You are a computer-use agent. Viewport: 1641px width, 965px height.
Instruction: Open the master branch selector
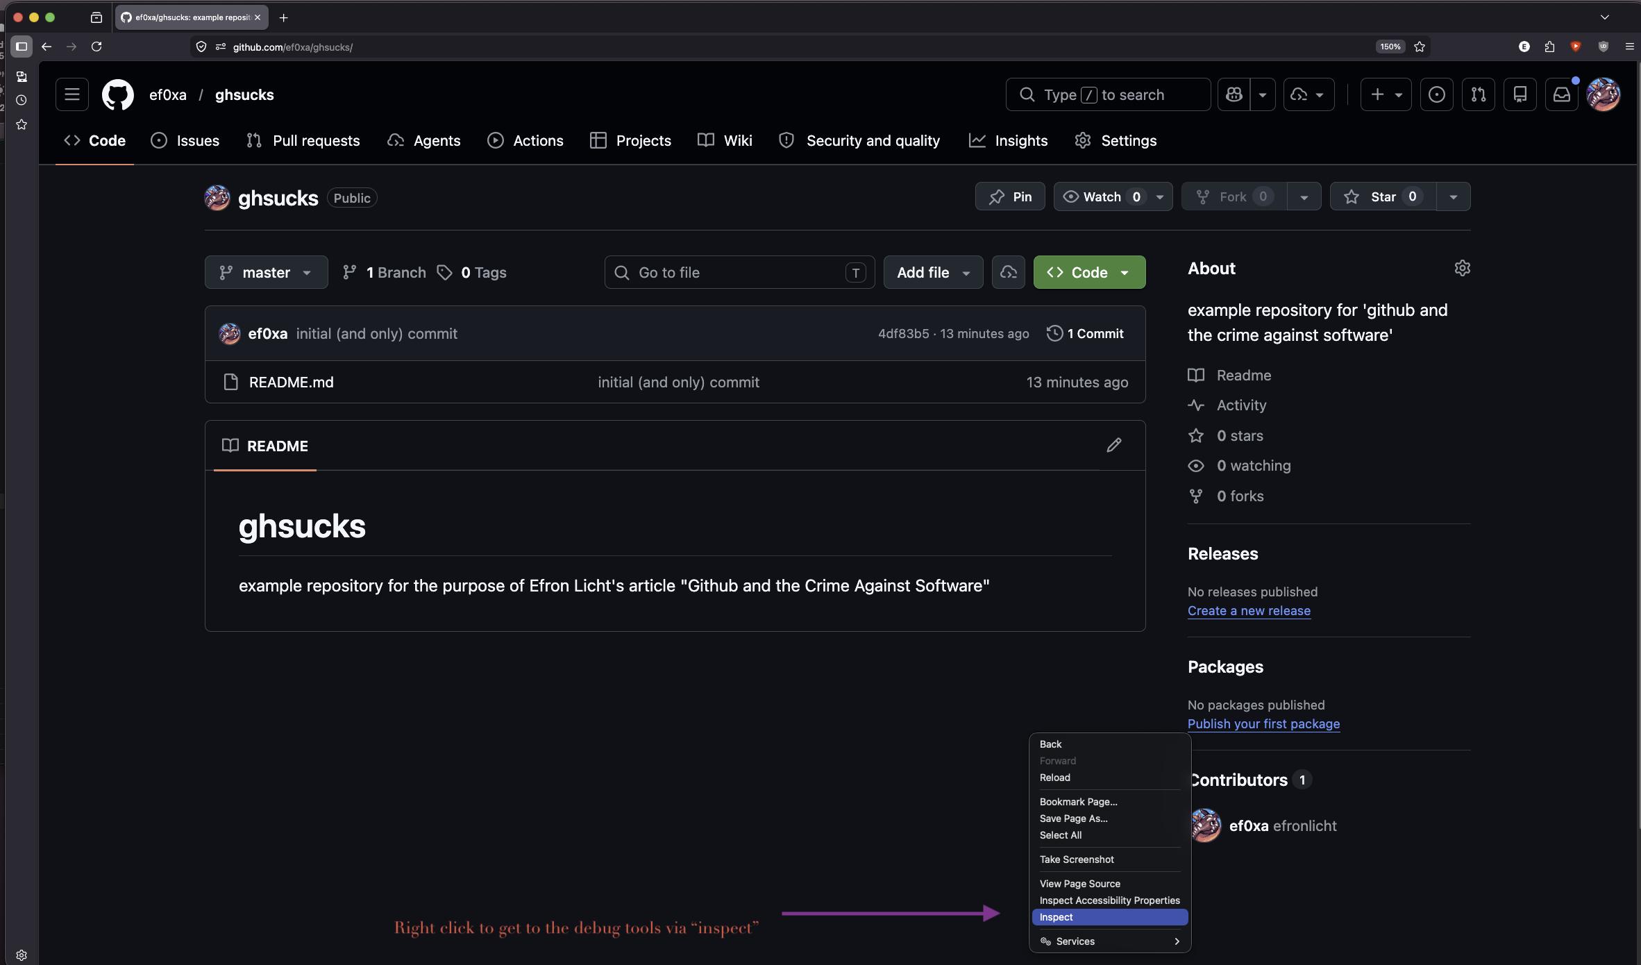point(267,273)
